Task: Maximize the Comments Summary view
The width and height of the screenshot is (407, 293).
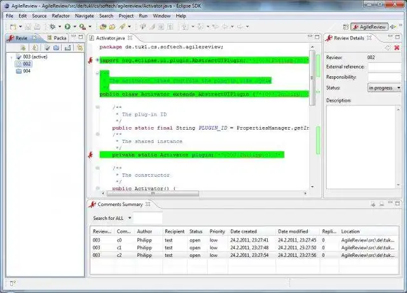Action: (x=397, y=203)
